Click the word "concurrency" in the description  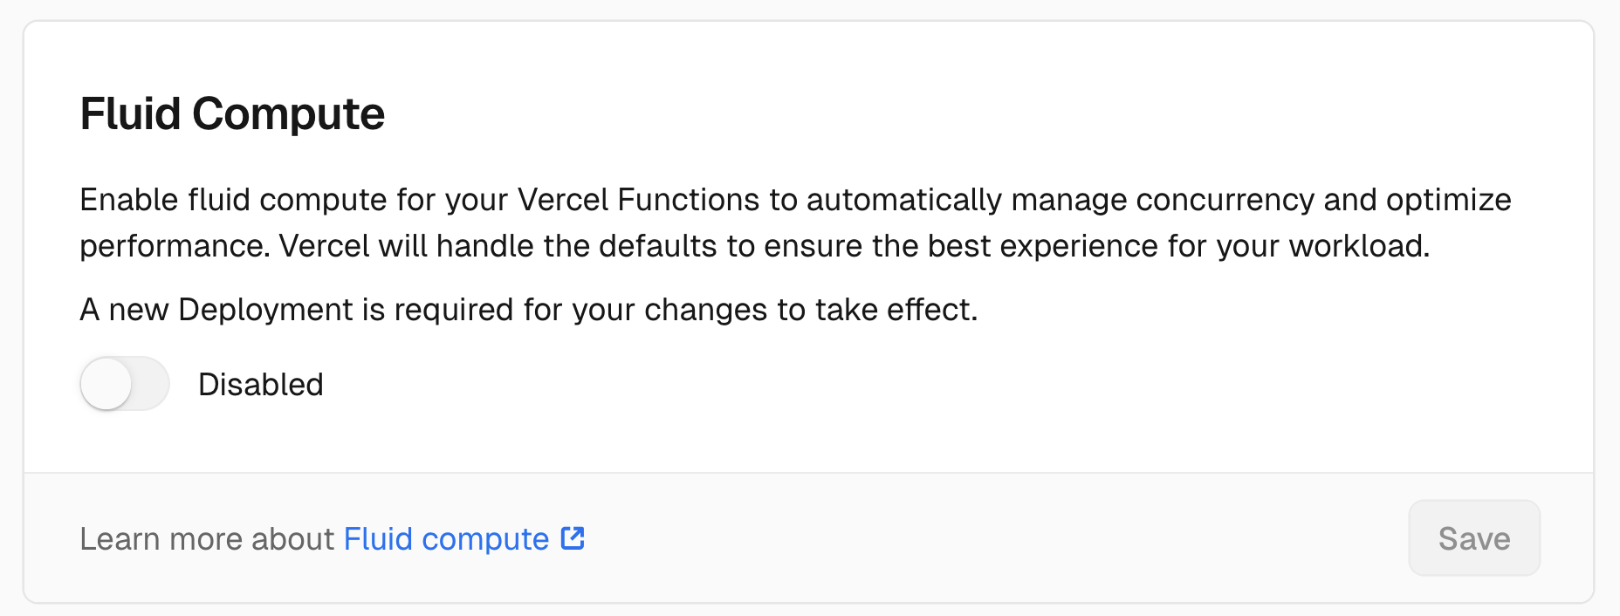(x=1224, y=200)
